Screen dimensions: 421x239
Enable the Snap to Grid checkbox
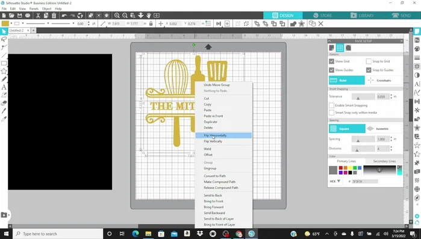click(369, 61)
